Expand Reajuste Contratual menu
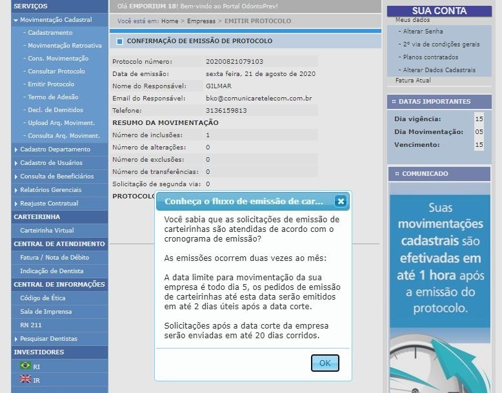 pos(15,204)
